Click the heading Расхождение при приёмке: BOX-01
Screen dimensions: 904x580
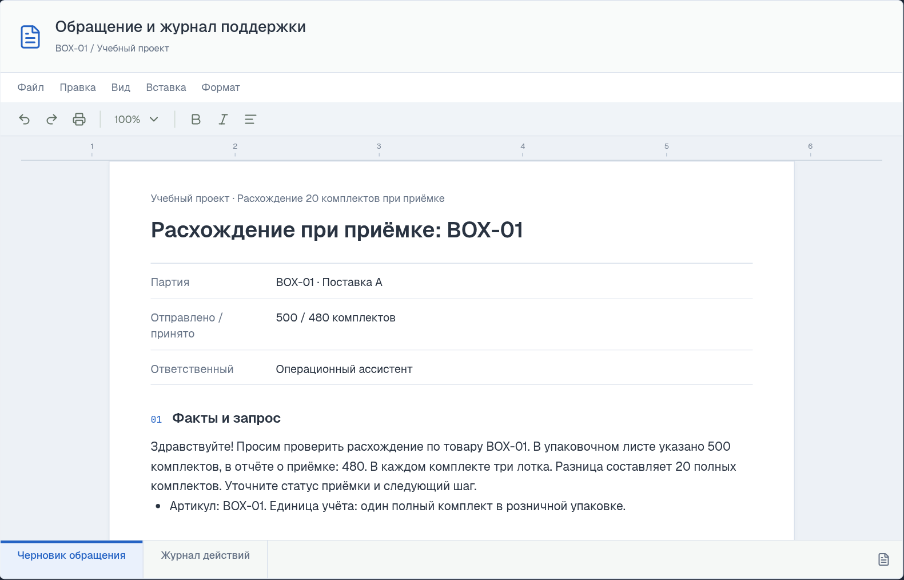tap(337, 230)
